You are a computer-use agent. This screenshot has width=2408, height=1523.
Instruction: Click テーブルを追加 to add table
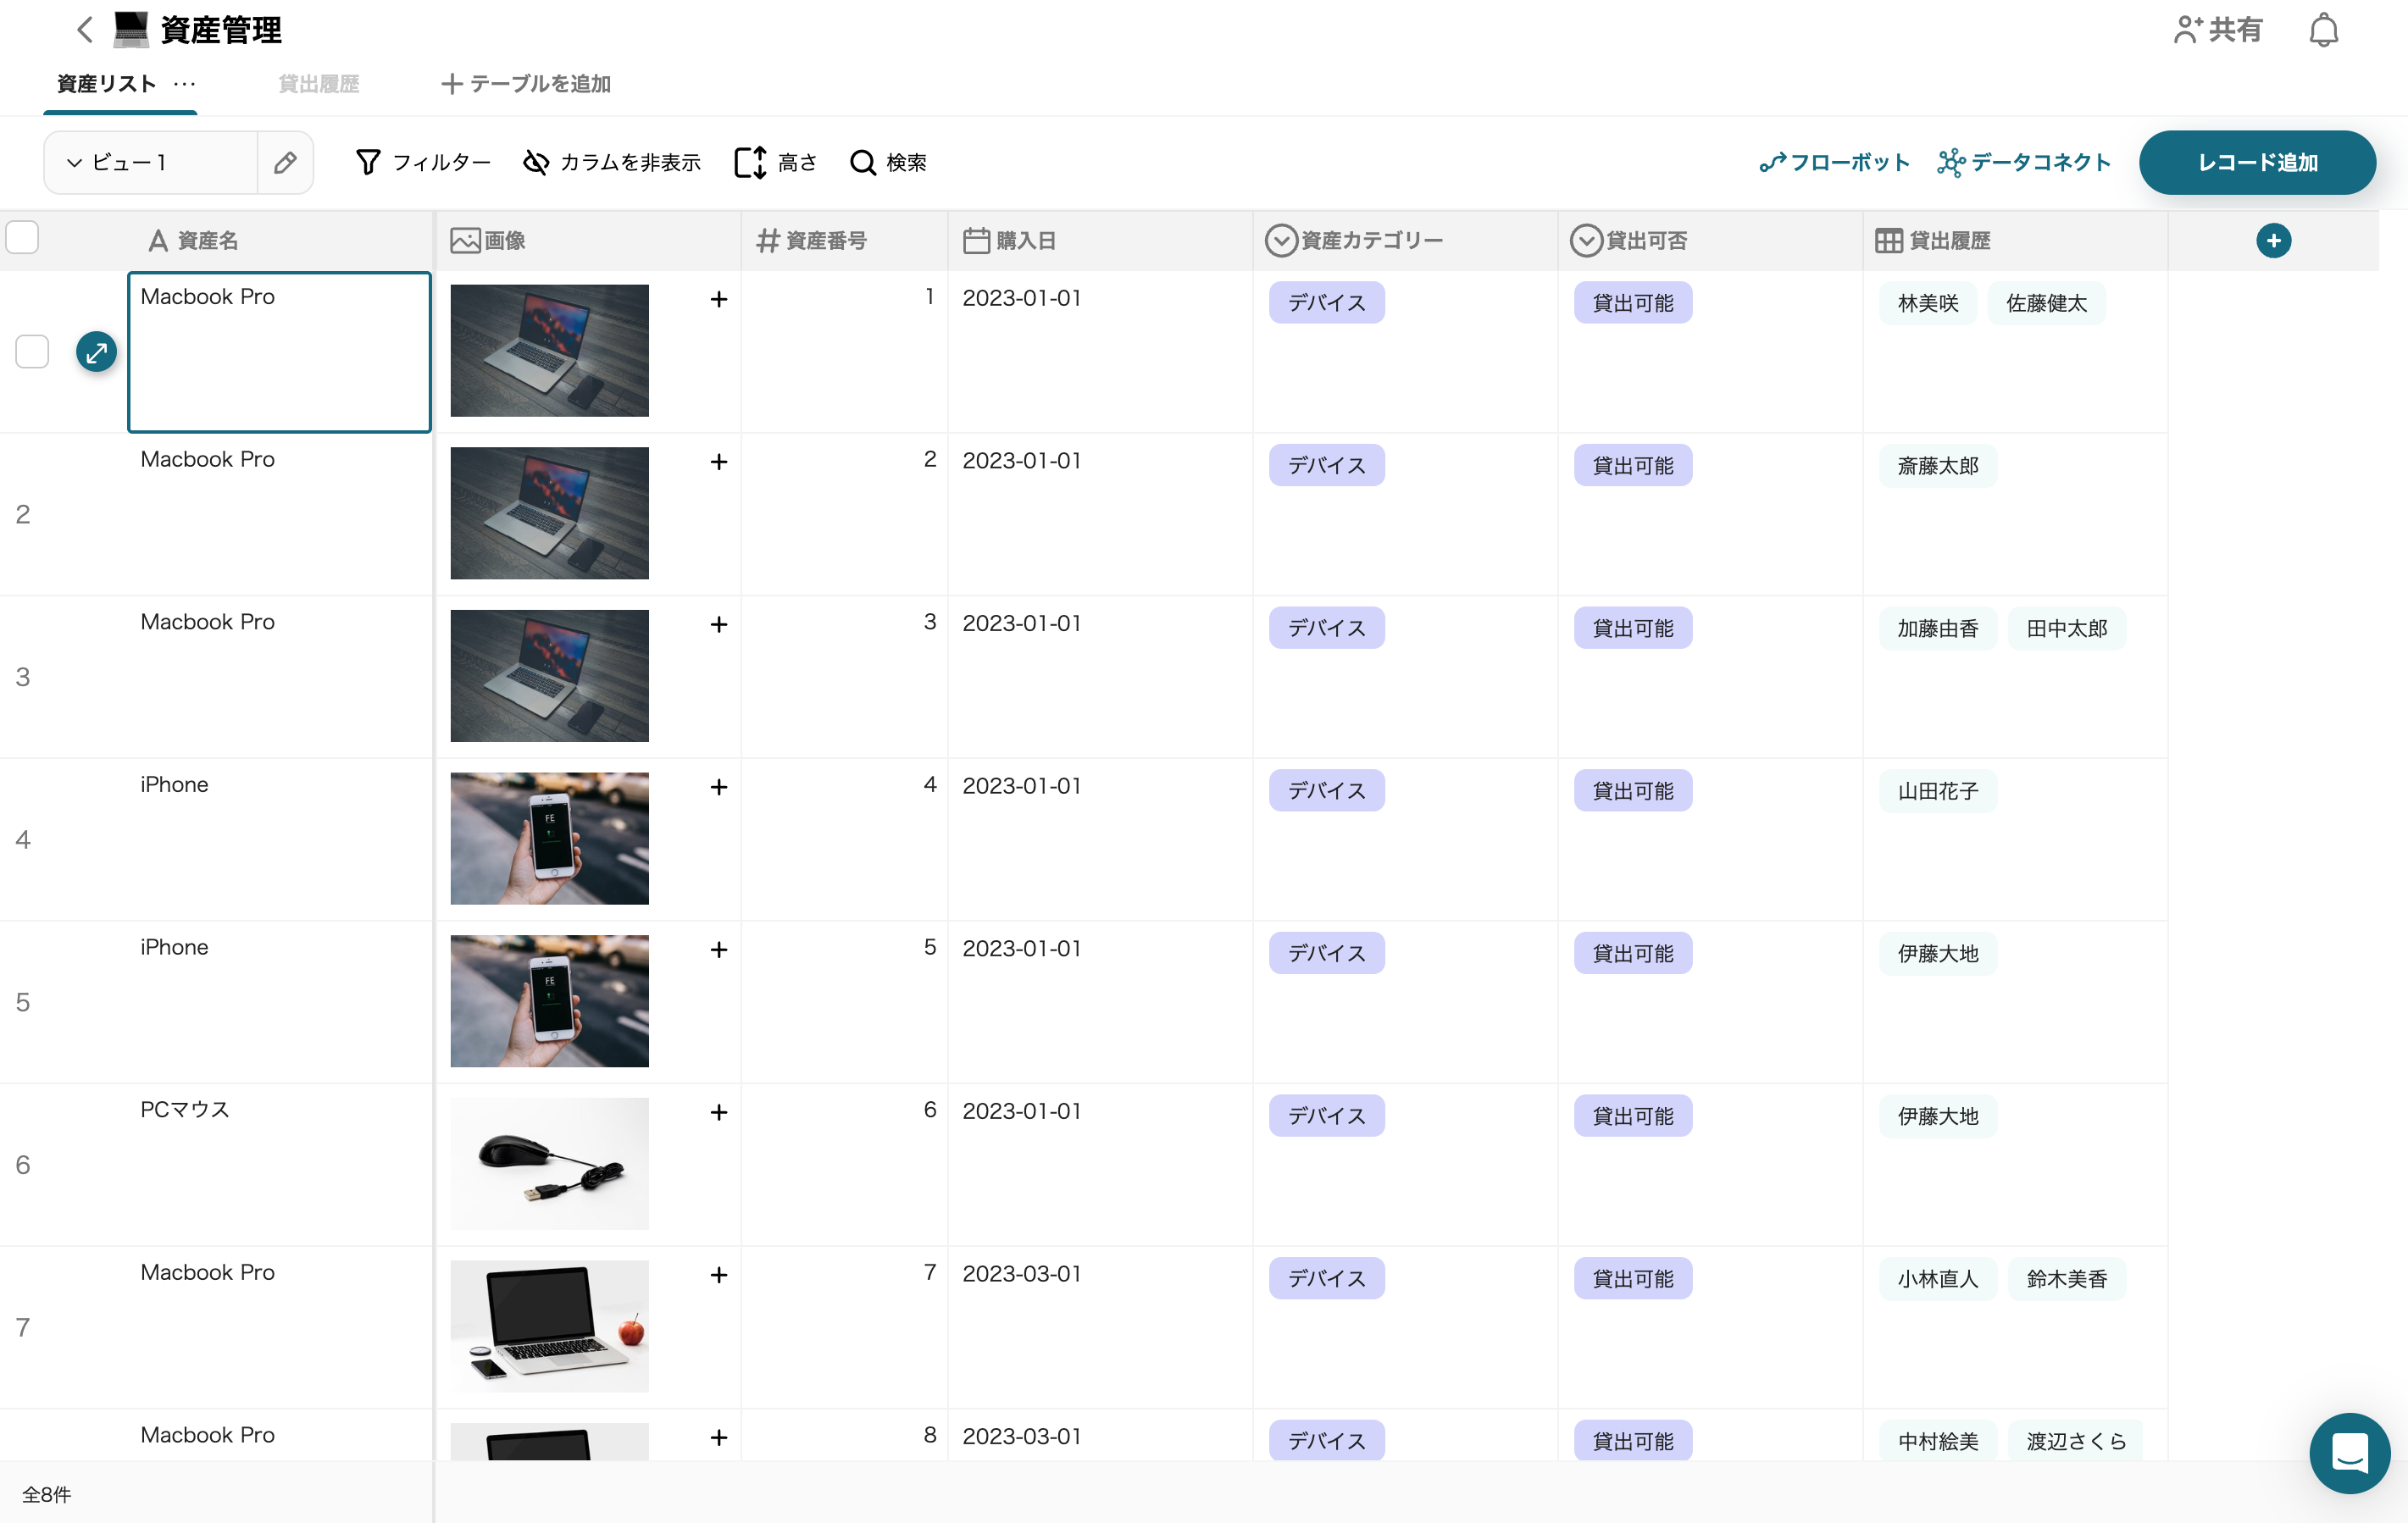pos(526,84)
